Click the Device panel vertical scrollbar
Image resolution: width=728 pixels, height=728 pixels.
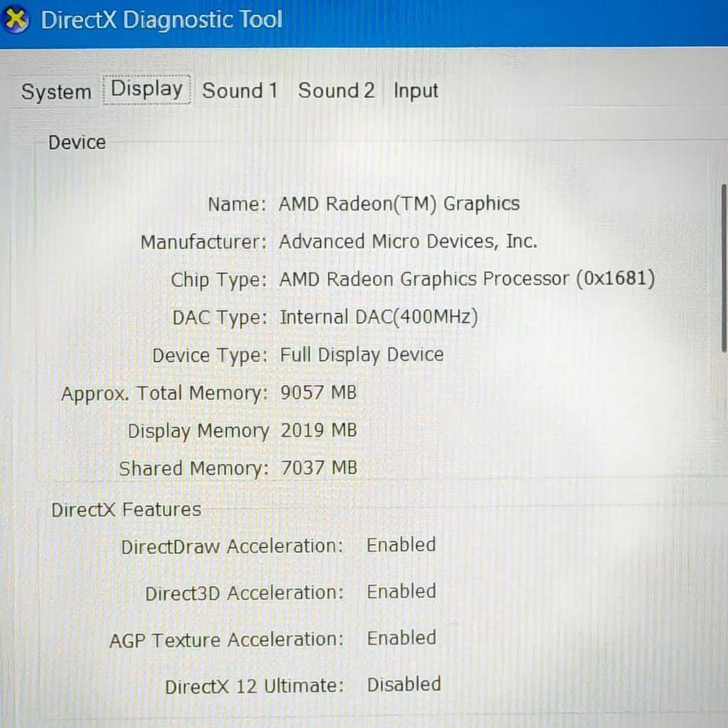(723, 268)
